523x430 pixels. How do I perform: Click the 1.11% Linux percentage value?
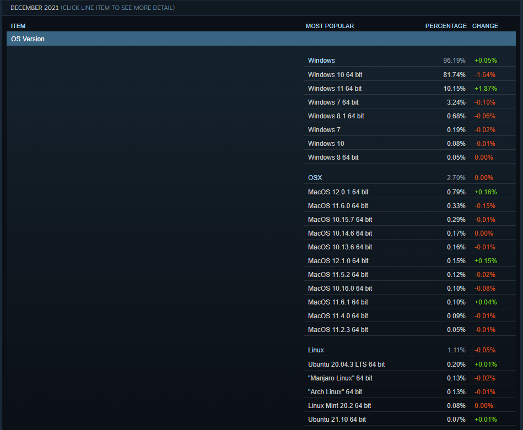tap(456, 350)
